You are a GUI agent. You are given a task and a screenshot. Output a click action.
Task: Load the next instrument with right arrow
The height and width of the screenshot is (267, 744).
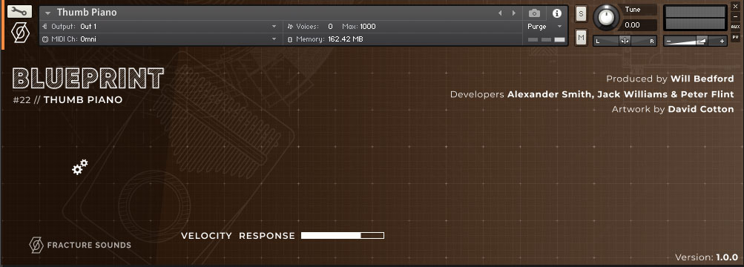coord(514,13)
